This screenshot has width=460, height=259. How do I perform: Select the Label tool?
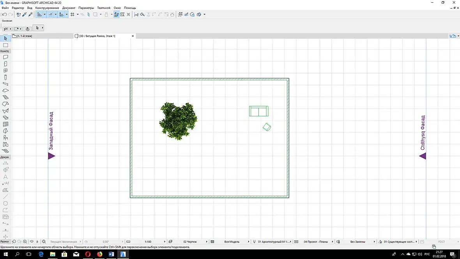(x=5, y=183)
